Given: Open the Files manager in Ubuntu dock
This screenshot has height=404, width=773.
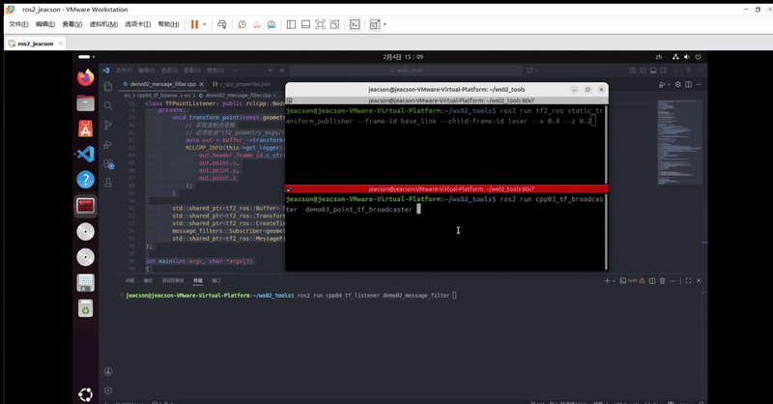Looking at the screenshot, I should pyautogui.click(x=85, y=103).
